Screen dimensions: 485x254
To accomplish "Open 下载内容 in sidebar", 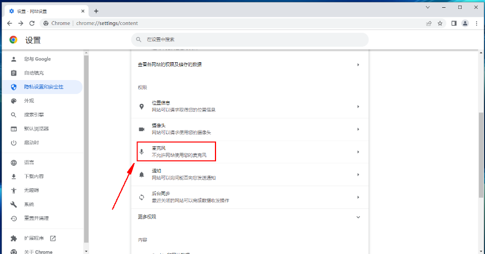I will 42,176.
